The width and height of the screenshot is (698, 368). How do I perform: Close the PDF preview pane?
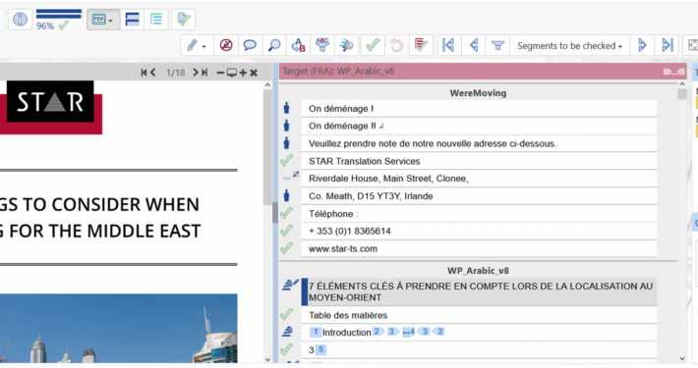254,73
